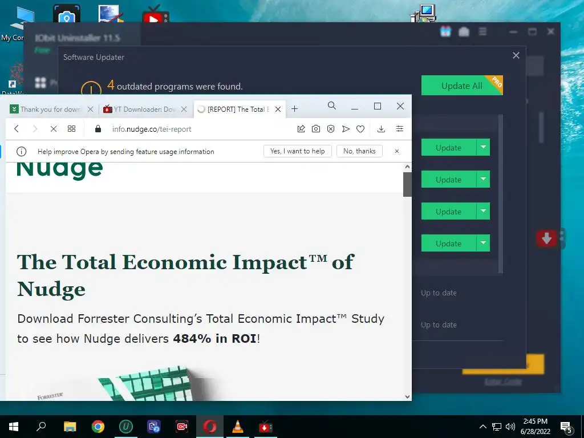Viewport: 584px width, 438px height.
Task: Open Opera downloads icon
Action: [x=381, y=129]
